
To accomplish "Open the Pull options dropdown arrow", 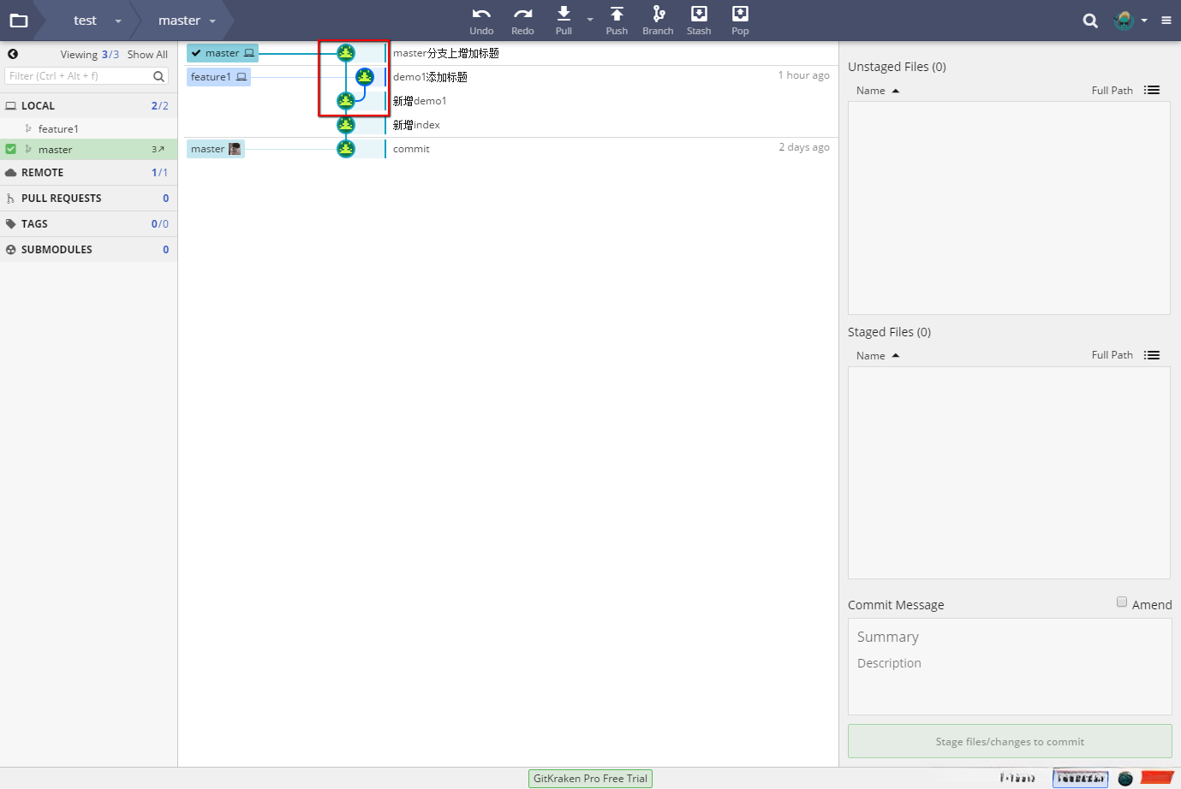I will click(590, 20).
